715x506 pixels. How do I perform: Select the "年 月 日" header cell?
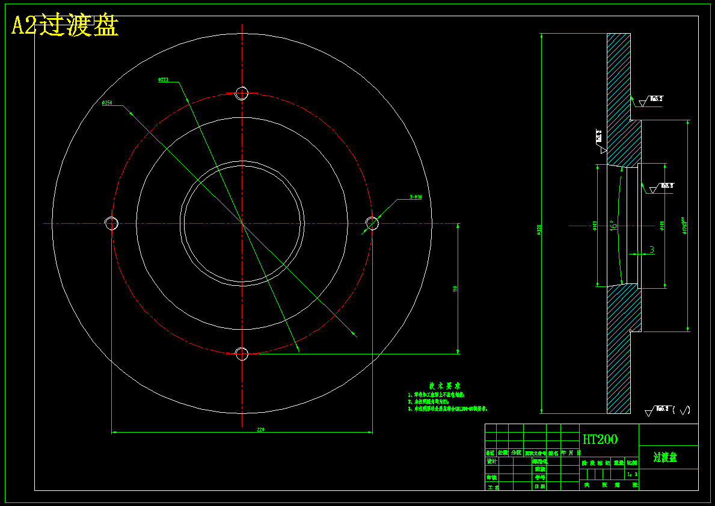pos(571,453)
